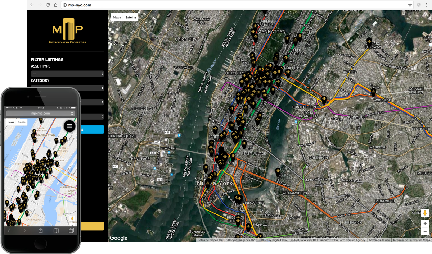Screen dimensions: 432x254
Task: Open the share sheet in phone Safari
Action: pyautogui.click(x=41, y=230)
